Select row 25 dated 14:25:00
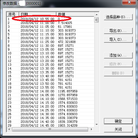138x138 pixels. point(51,110)
